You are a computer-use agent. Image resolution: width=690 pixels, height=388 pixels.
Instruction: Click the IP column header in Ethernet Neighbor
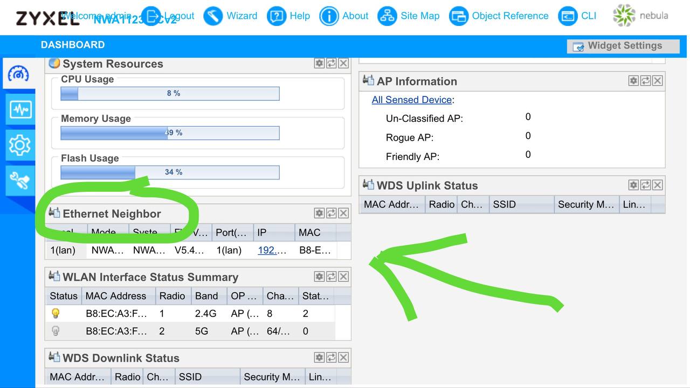pyautogui.click(x=274, y=233)
